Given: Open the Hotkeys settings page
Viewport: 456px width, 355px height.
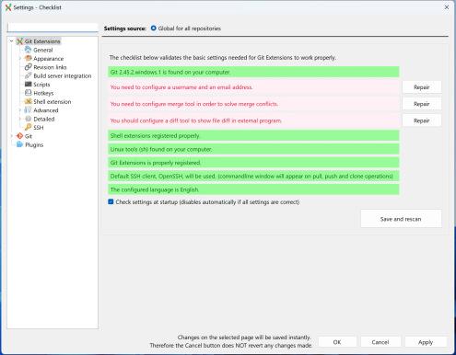Looking at the screenshot, I should (43, 93).
